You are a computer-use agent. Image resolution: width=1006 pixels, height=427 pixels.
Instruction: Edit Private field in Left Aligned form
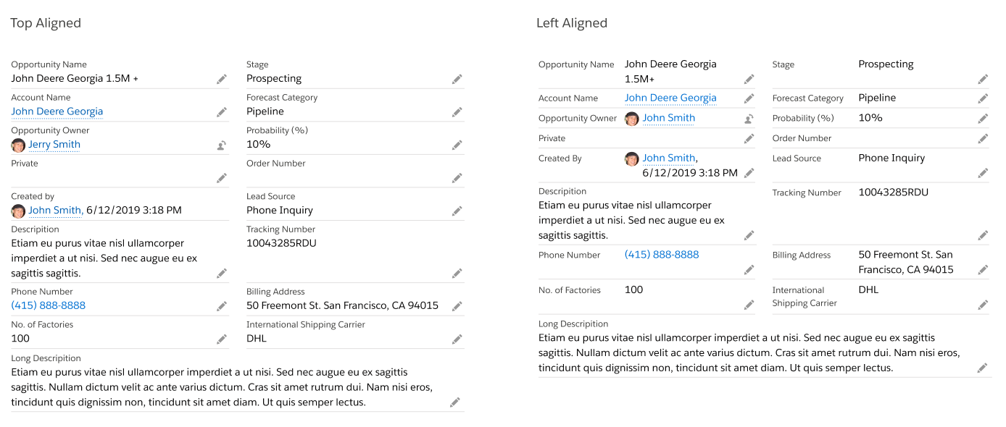749,139
